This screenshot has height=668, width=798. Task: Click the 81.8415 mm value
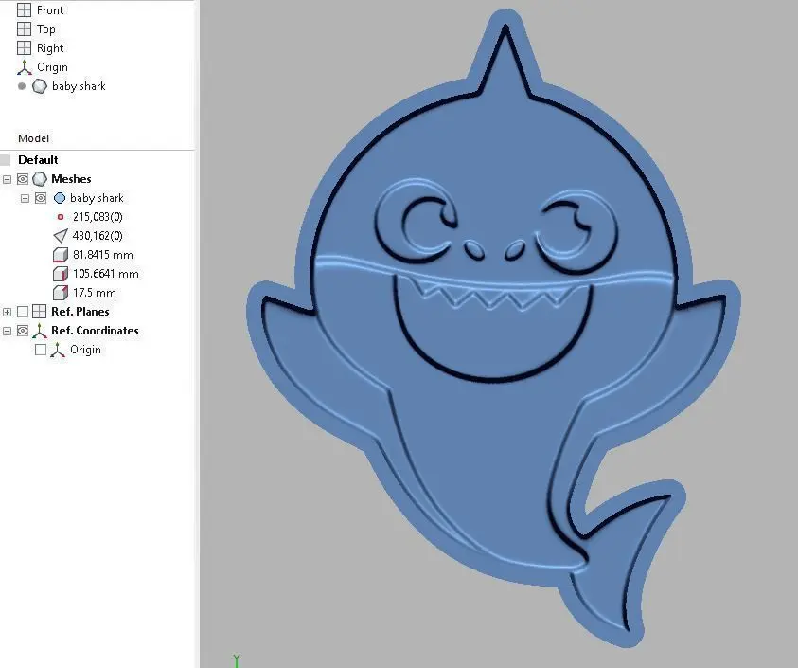pos(103,255)
